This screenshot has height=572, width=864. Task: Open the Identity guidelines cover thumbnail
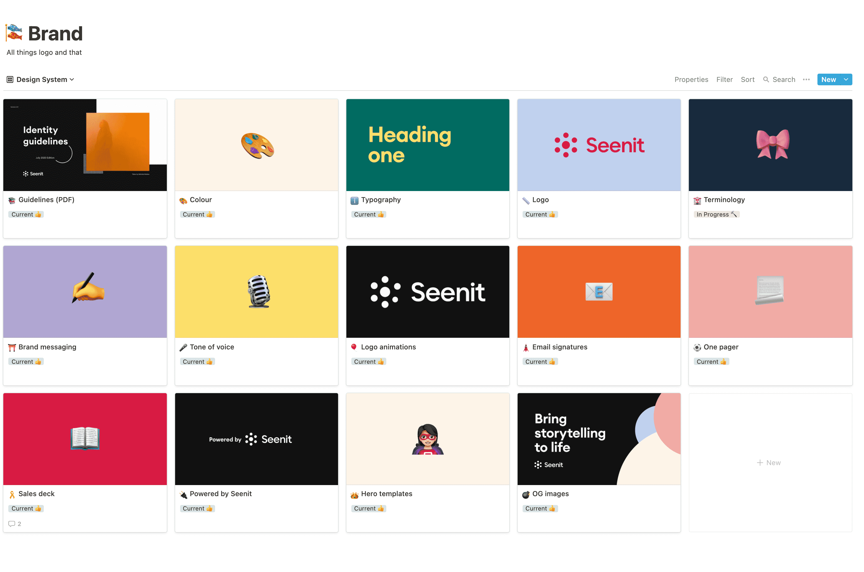click(x=85, y=145)
